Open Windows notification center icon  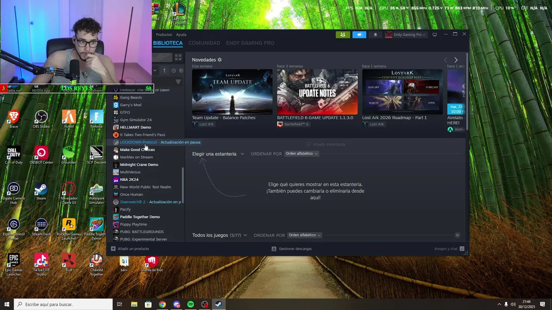coord(543,304)
